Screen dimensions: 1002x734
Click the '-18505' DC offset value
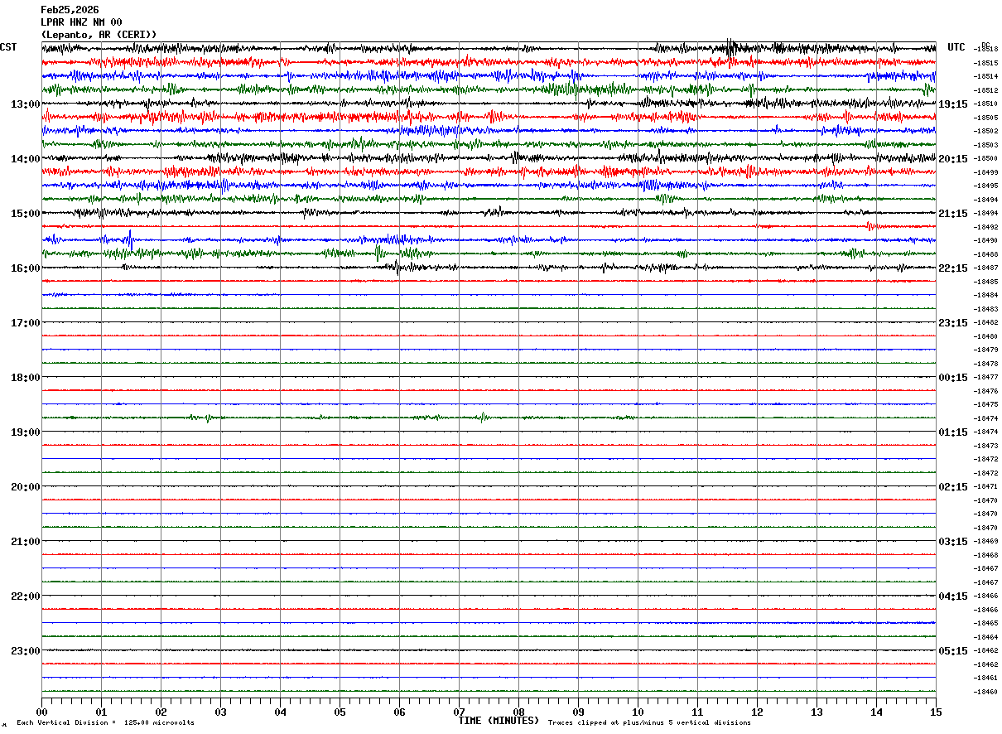click(x=985, y=118)
